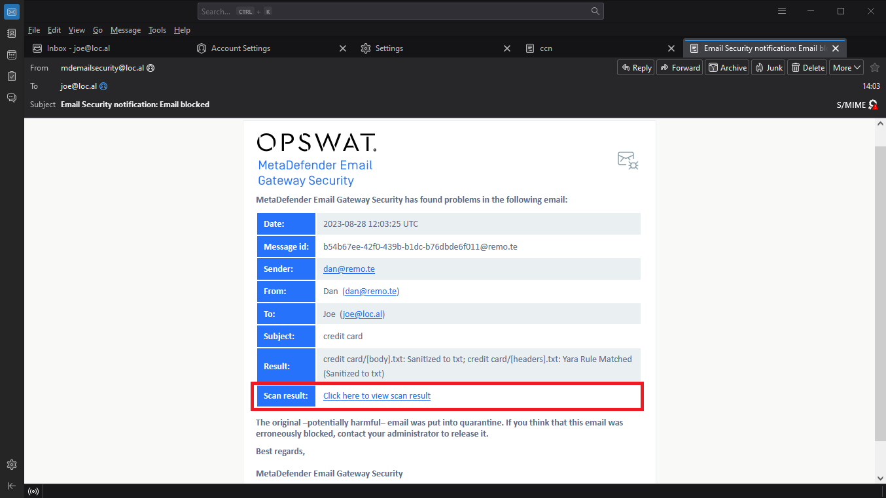The height and width of the screenshot is (498, 886).
Task: Open Settings gear in spaces toolbar
Action: coord(11,465)
